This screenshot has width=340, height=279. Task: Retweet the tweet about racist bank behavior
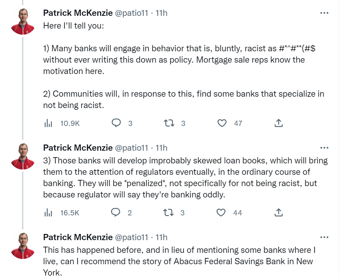click(170, 123)
